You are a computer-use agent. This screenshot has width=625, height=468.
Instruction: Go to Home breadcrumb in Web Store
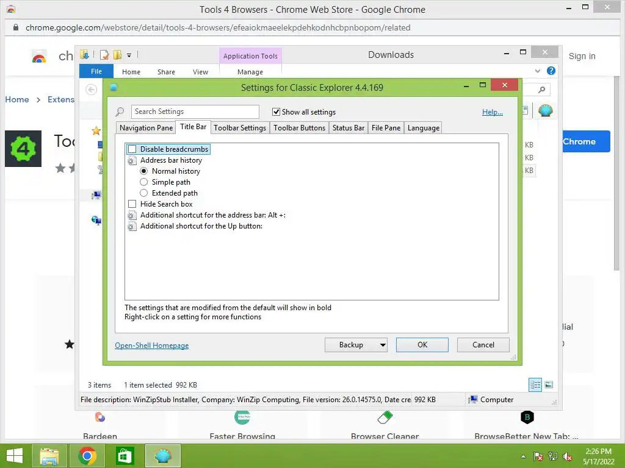pos(16,99)
